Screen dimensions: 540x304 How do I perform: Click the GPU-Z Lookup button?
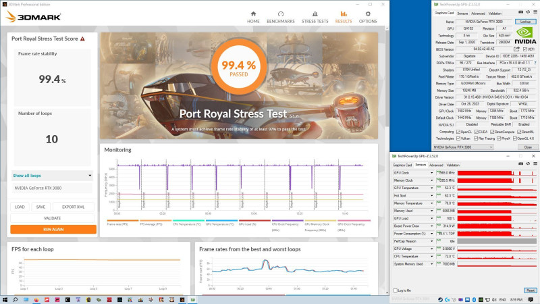[525, 22]
